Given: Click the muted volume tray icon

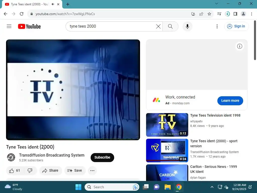Looking at the screenshot, I should tap(226, 187).
